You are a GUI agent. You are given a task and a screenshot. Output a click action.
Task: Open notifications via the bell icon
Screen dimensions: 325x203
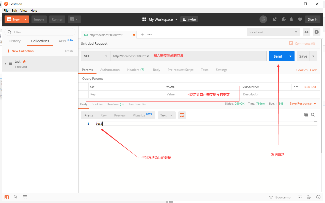pyautogui.click(x=291, y=19)
